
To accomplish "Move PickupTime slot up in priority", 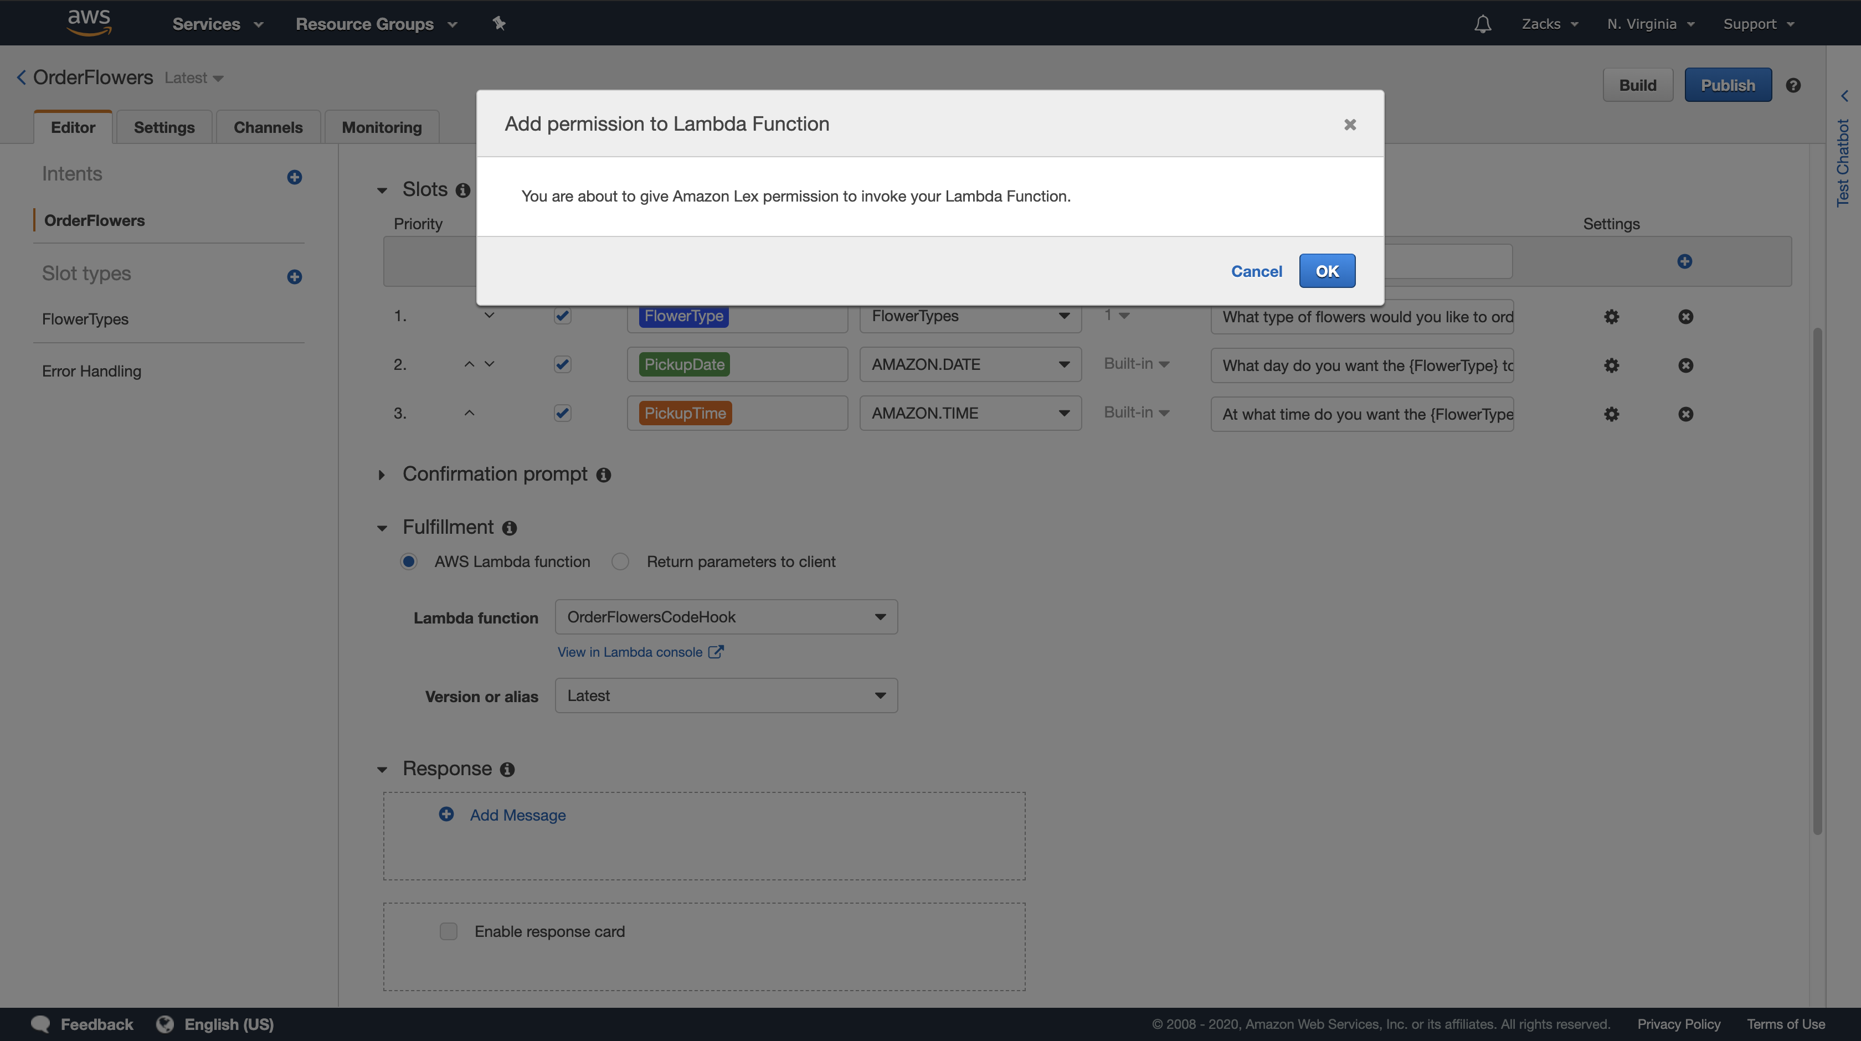I will pos(469,413).
